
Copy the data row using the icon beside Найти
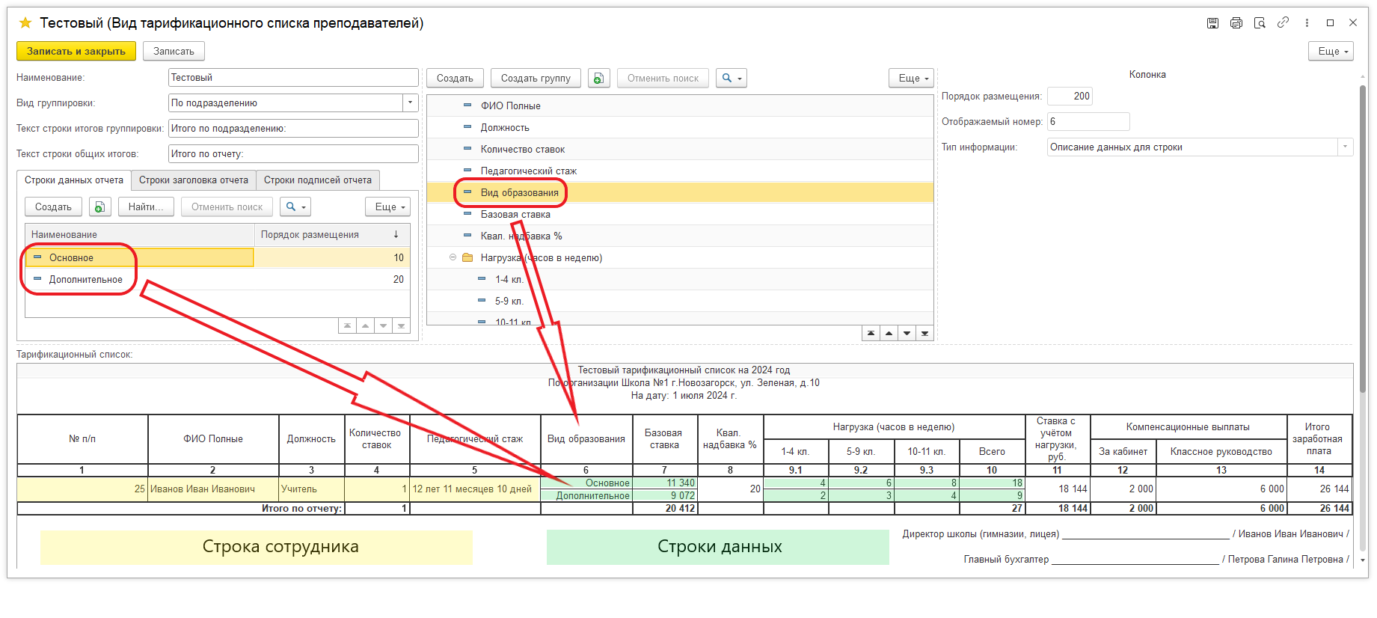pos(99,206)
